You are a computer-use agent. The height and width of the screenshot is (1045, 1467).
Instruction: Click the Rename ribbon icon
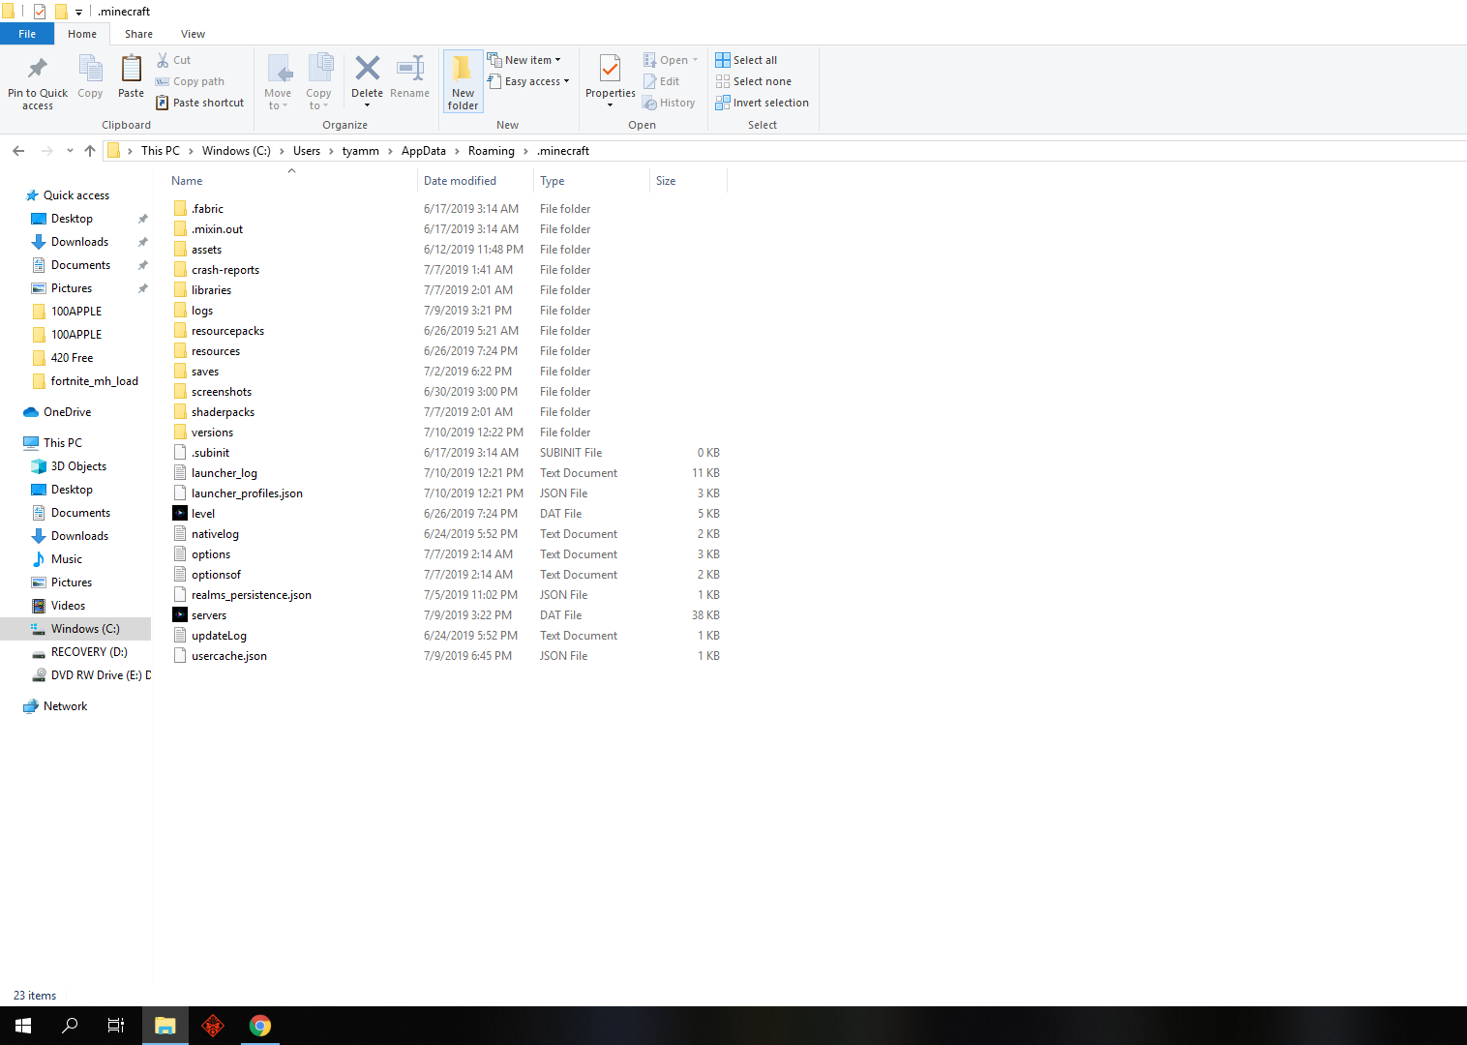410,77
